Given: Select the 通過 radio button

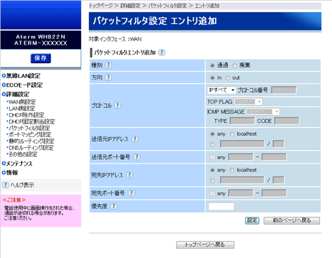Looking at the screenshot, I should tap(212, 65).
